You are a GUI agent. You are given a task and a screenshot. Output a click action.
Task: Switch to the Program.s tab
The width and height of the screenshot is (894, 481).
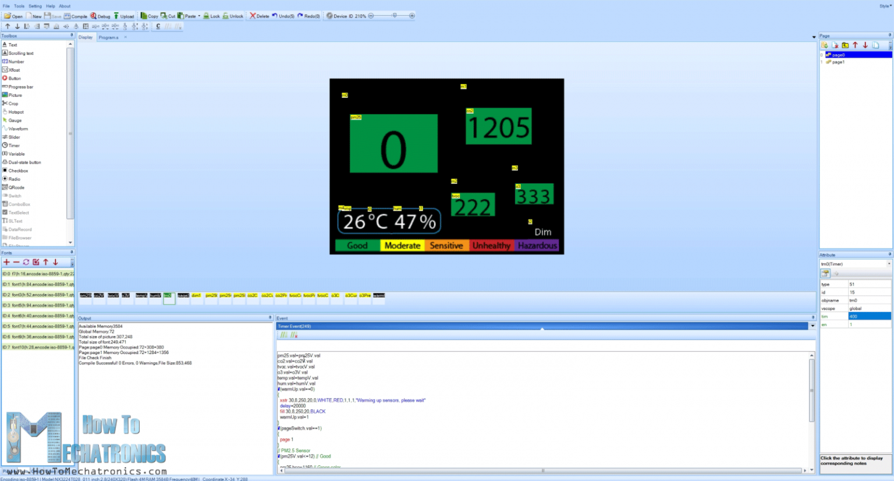pos(108,36)
